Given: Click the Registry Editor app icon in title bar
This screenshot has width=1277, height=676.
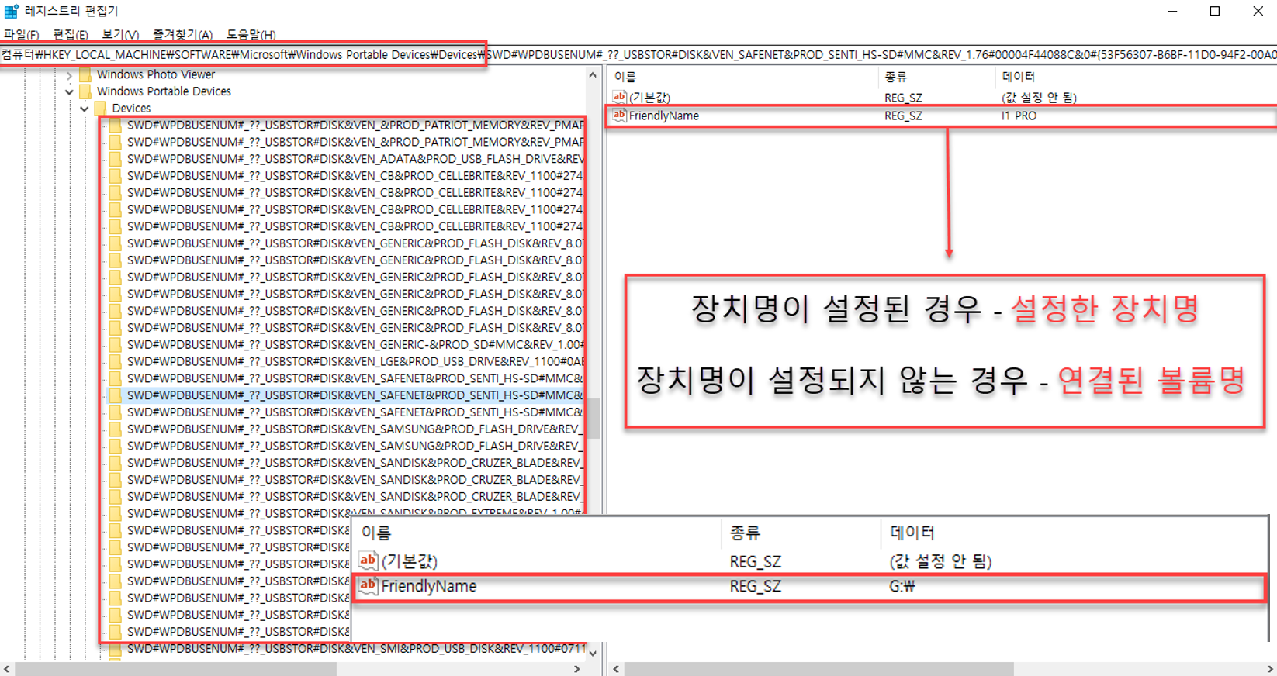Looking at the screenshot, I should coord(11,12).
